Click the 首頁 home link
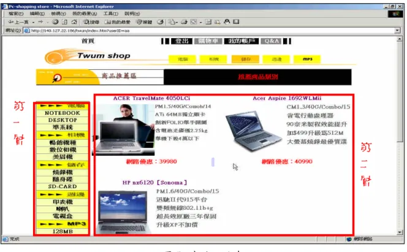This screenshot has width=407, height=252. click(x=88, y=41)
